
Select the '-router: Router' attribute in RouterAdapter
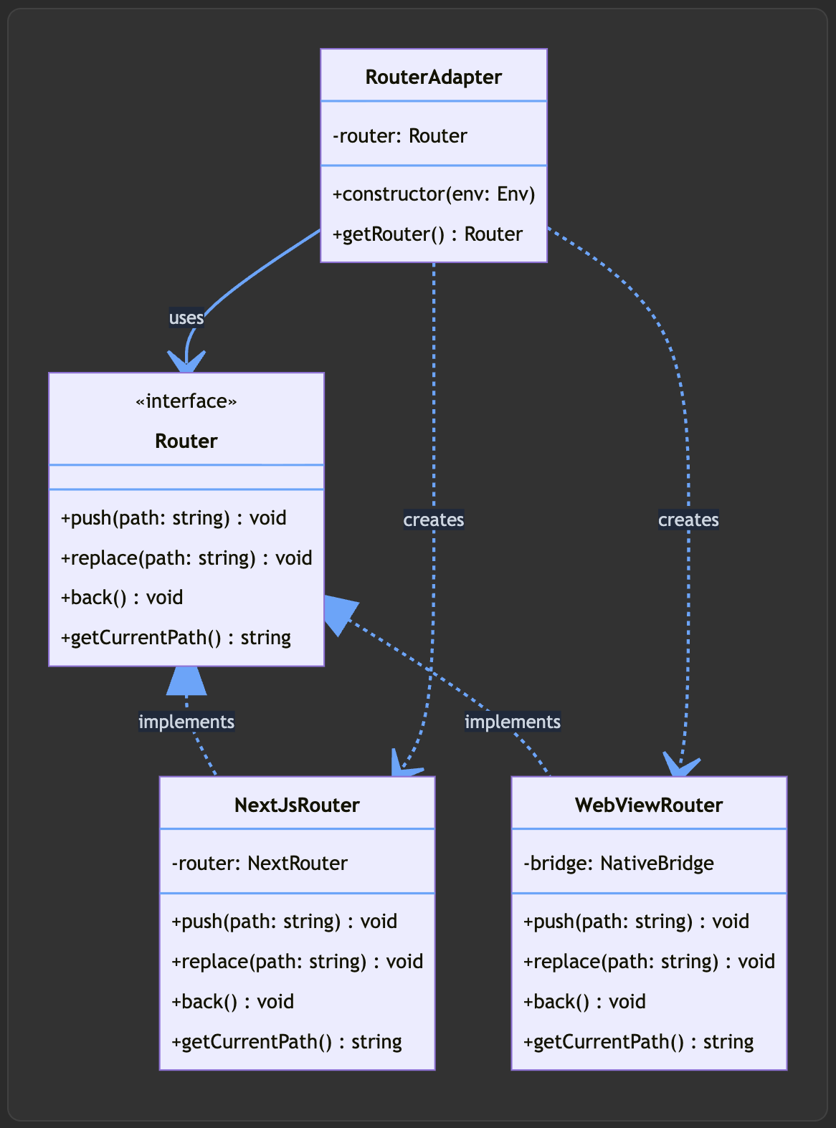point(399,136)
